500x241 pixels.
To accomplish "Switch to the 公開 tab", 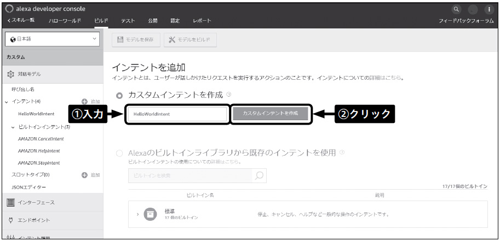I will tap(153, 21).
